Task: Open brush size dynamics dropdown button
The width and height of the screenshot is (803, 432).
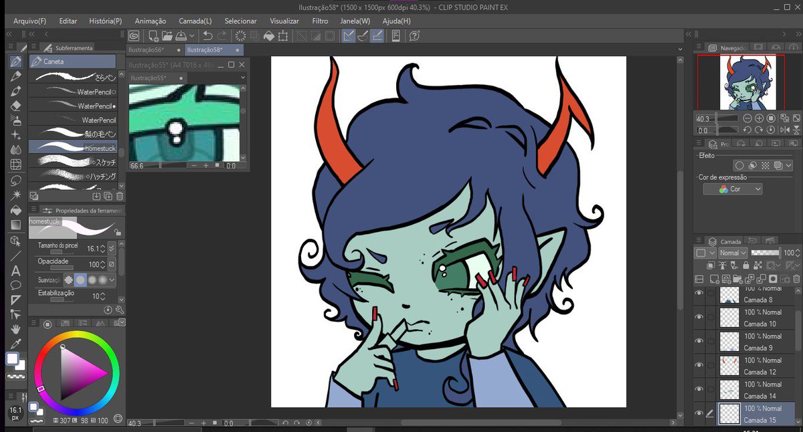Action: coord(112,247)
